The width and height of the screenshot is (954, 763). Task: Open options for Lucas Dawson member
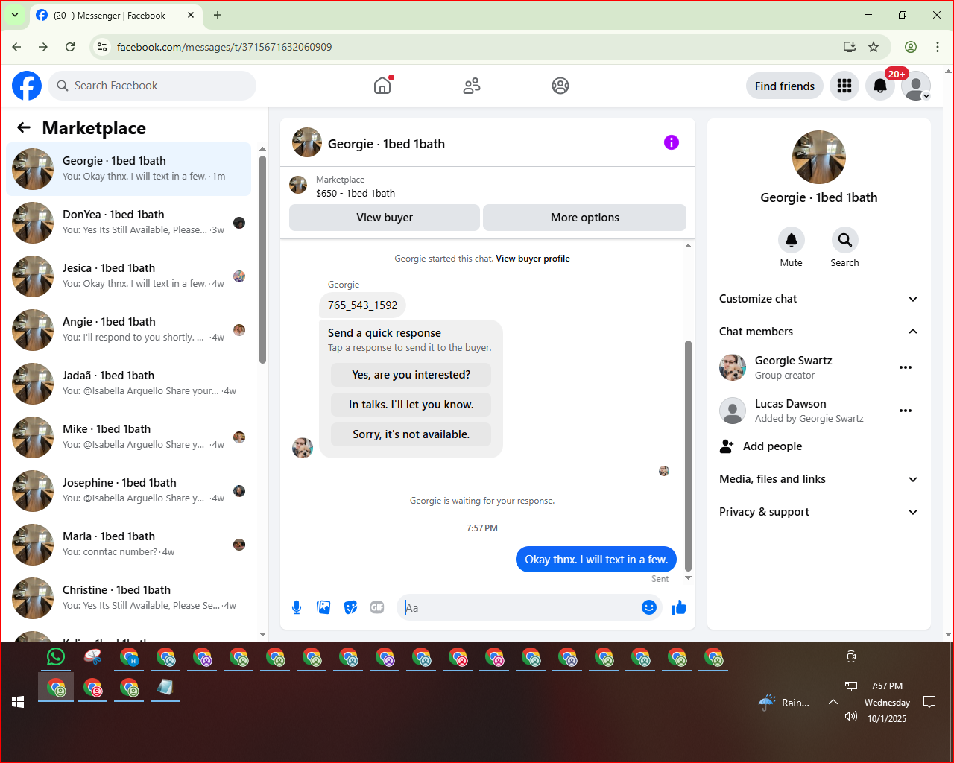coord(906,411)
